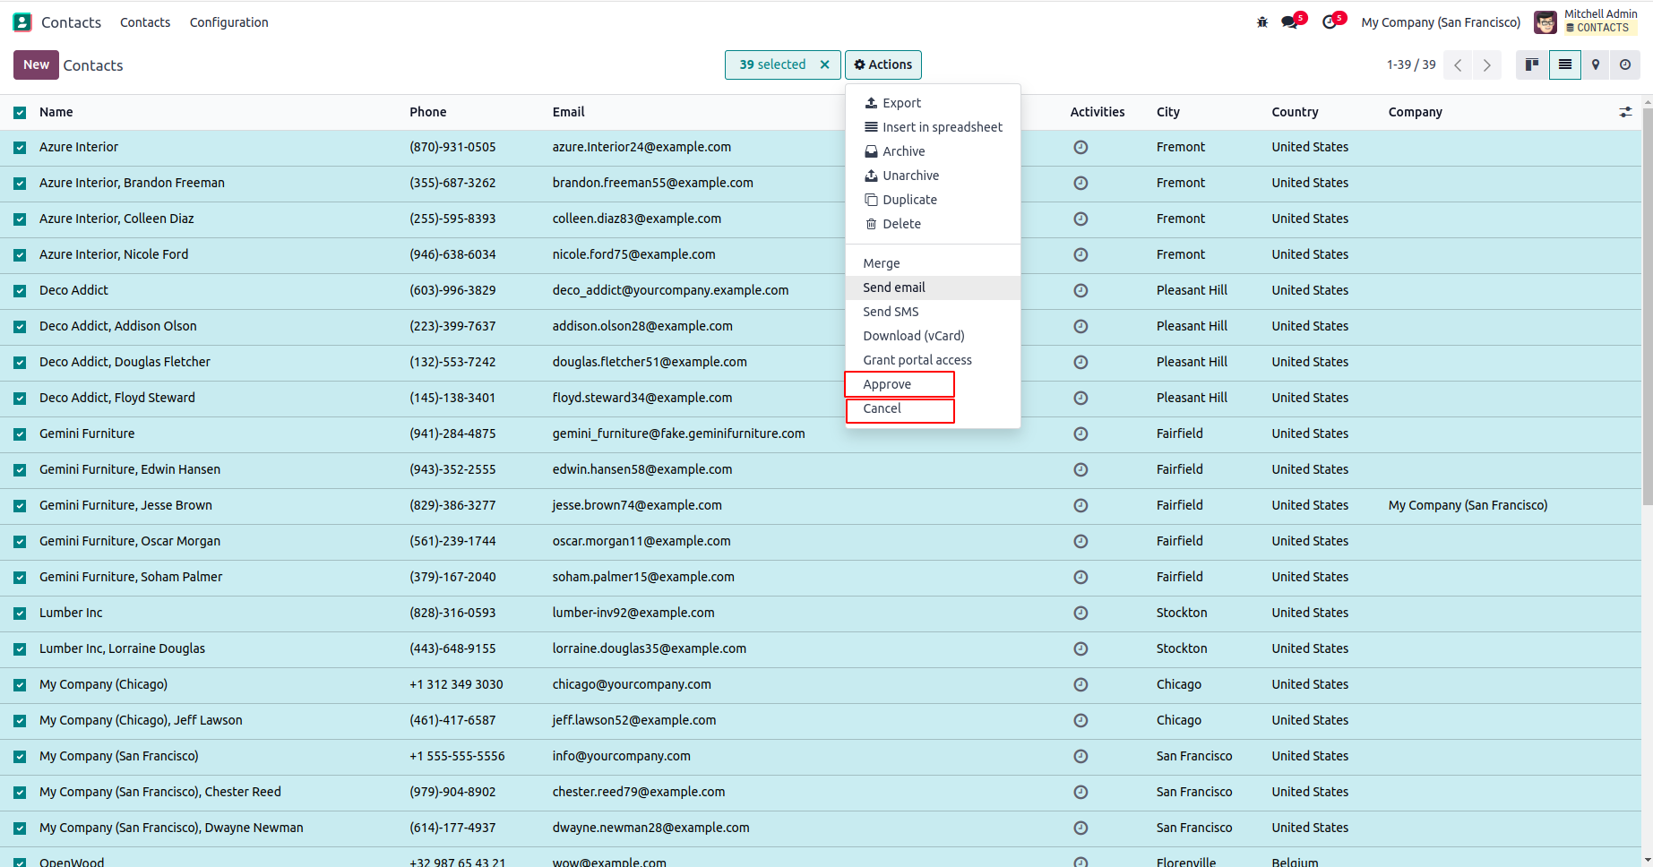Uncheck the Brandon Freeman row checkbox

[x=20, y=183]
